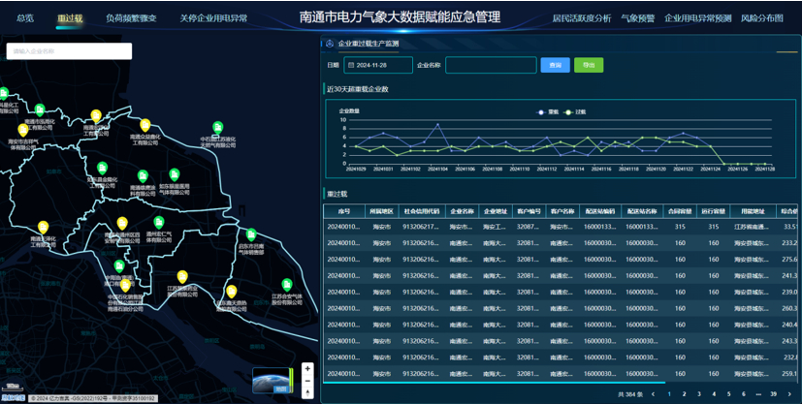Switch map layer using the earth thumbnail
This screenshot has height=404, width=802.
(273, 381)
